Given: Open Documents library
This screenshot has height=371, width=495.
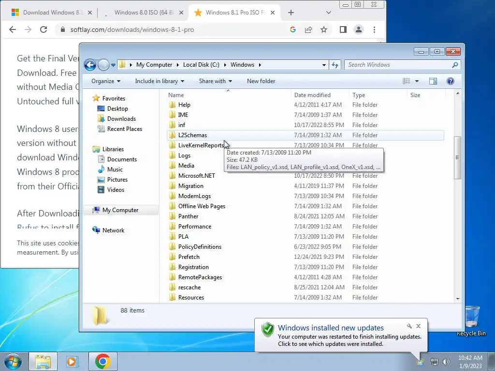Looking at the screenshot, I should tap(122, 159).
